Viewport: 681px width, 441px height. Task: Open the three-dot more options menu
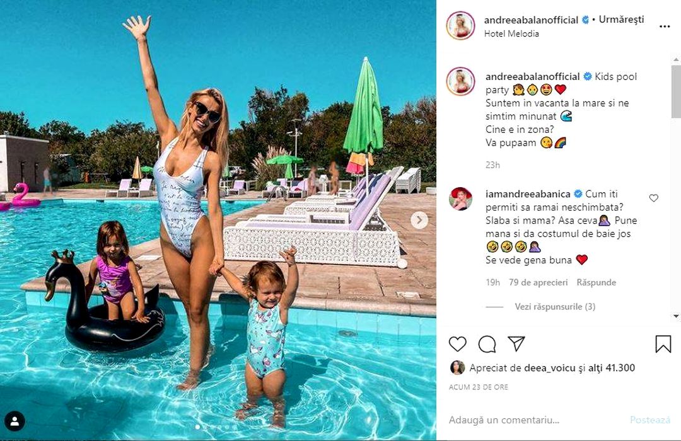click(x=665, y=26)
